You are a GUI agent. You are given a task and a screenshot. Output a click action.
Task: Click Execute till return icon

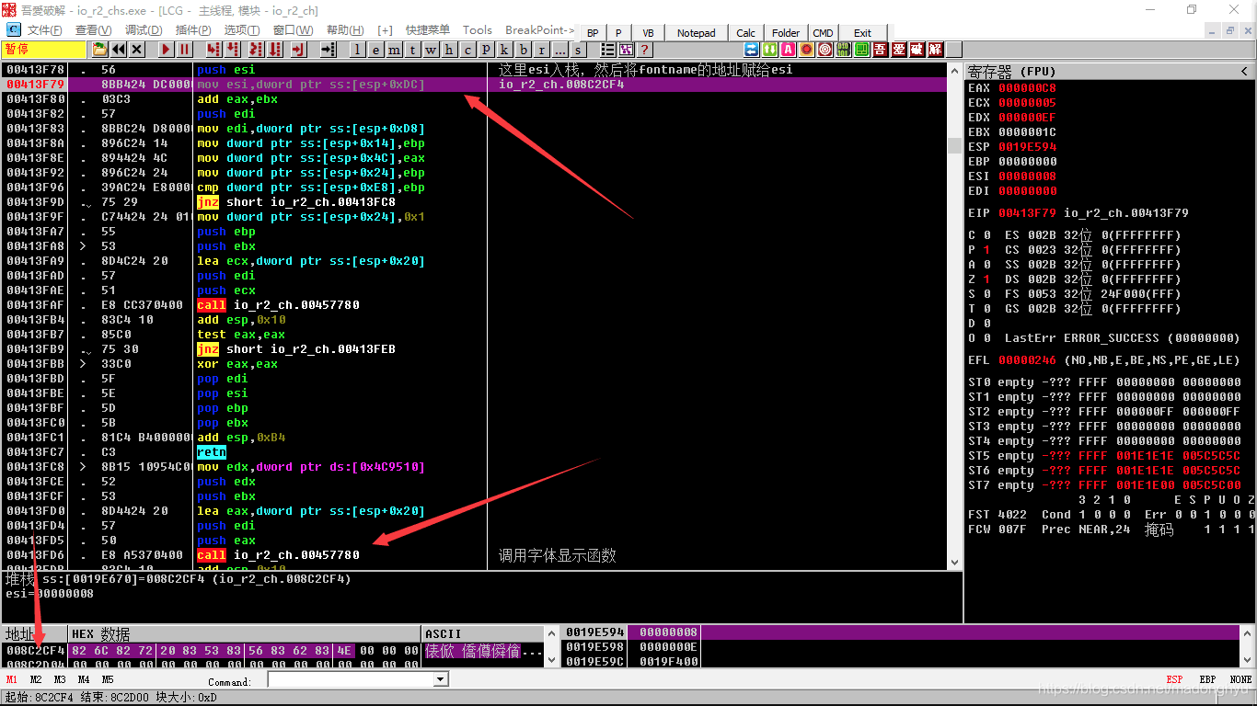[x=298, y=50]
